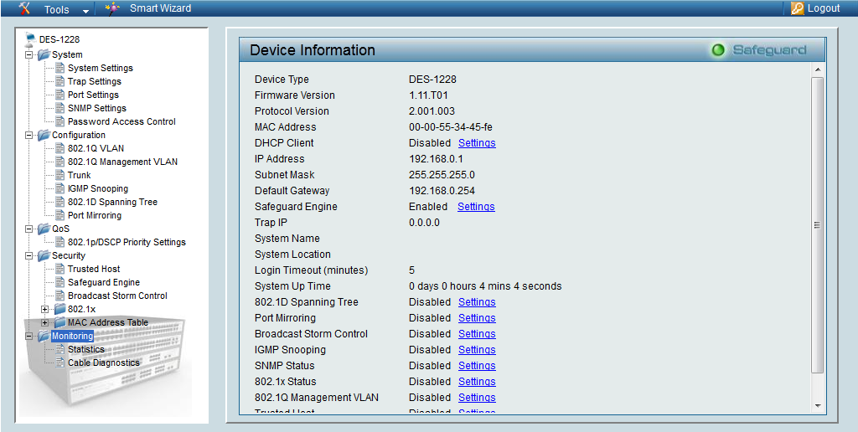The width and height of the screenshot is (858, 432).
Task: Select 802.1Q Management VLAN tree item
Action: 122,162
